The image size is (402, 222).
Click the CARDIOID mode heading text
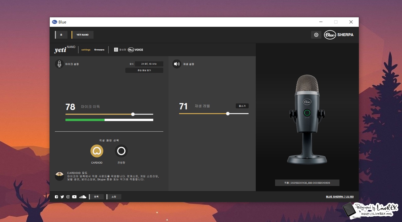[77, 173]
